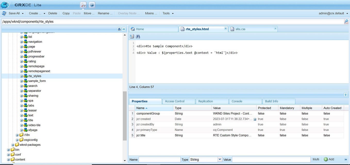Click the i18n folder icon
The image size is (350, 165).
tap(21, 135)
